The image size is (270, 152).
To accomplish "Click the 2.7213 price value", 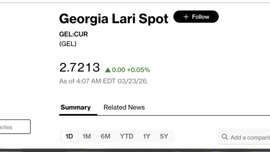I will click(80, 67).
